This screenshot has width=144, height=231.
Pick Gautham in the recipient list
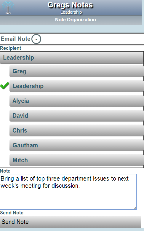point(76,145)
